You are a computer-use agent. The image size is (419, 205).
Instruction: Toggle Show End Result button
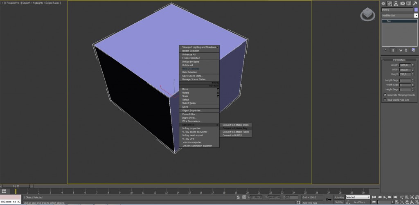[393, 50]
